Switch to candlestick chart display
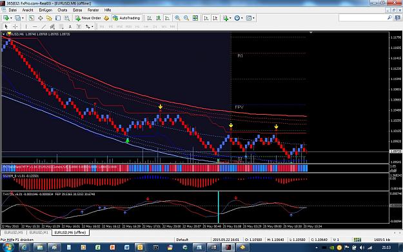Viewport: 403px width, 252px height. click(159, 18)
